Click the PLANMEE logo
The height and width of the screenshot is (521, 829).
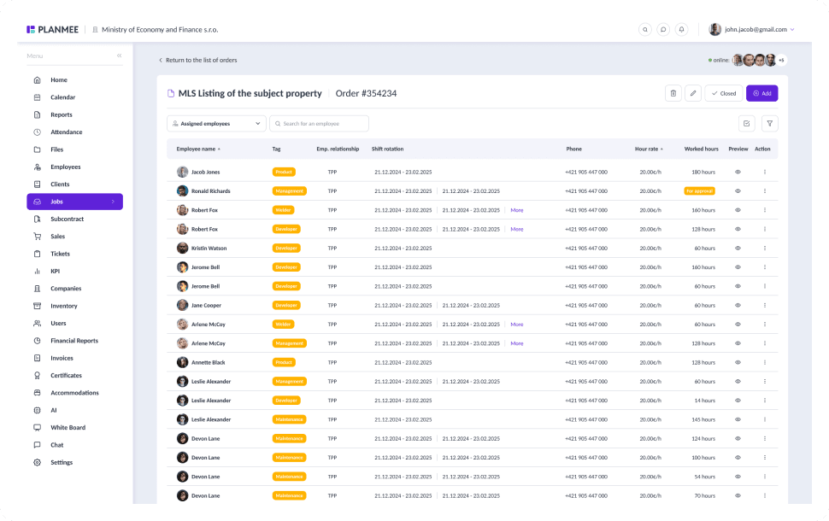click(x=52, y=30)
